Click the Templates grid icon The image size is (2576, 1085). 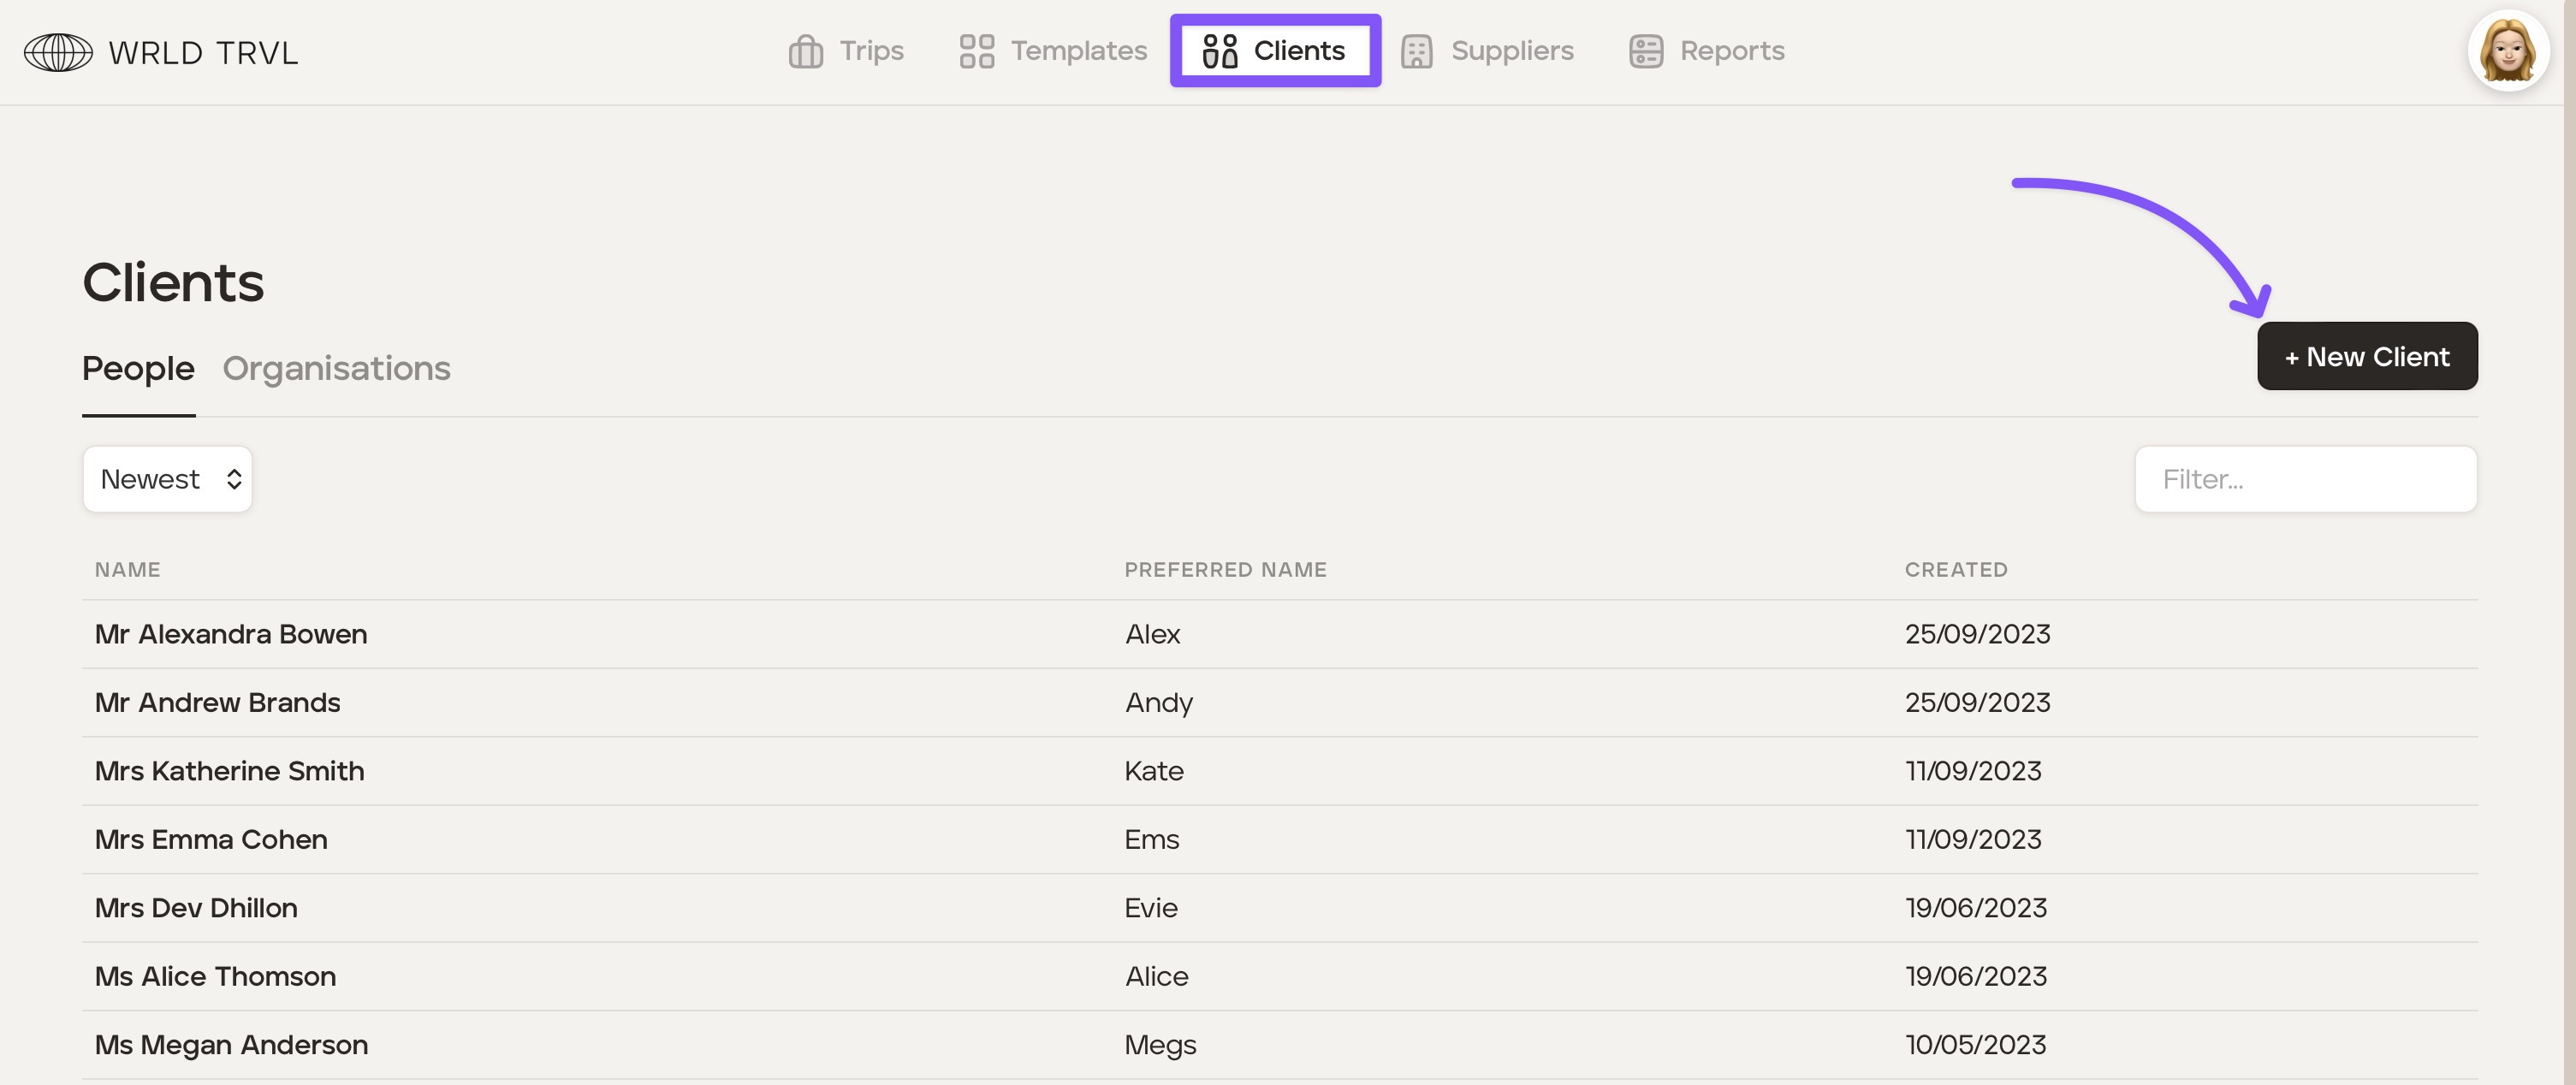976,51
